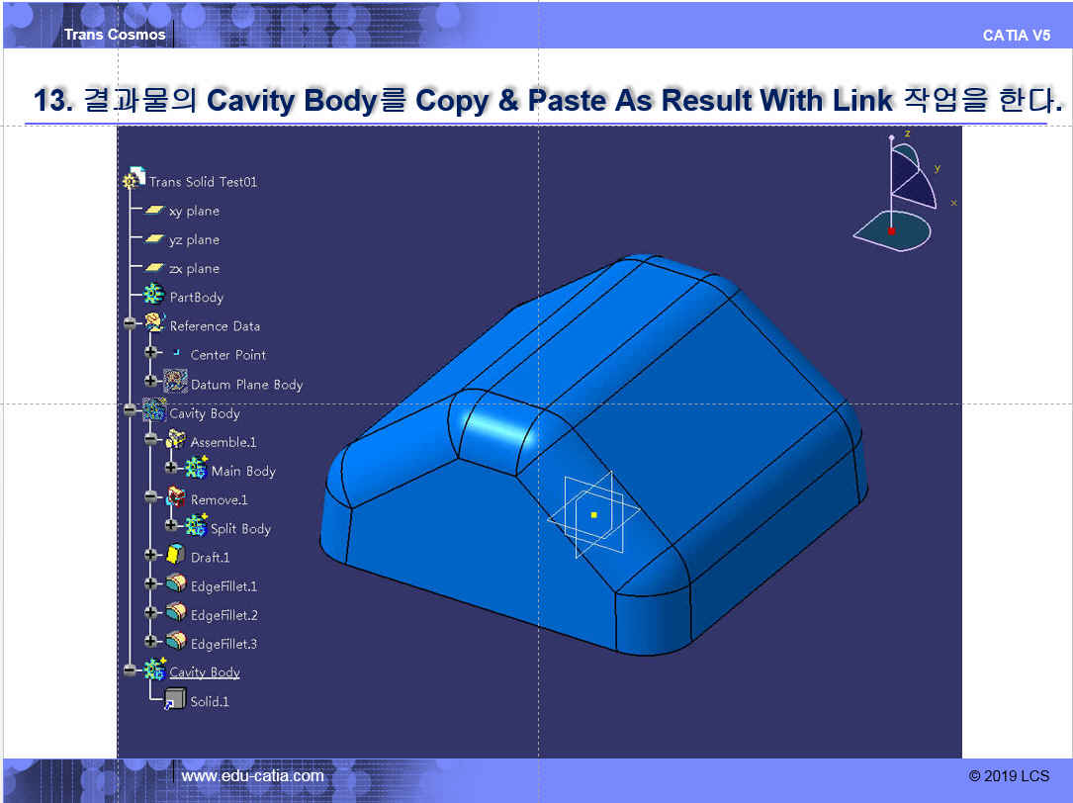Click the red compass manipulation handle
The width and height of the screenshot is (1073, 803).
tap(891, 231)
